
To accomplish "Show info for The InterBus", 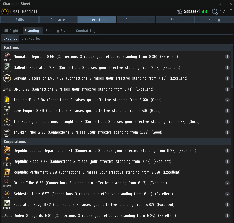I will (227, 100).
